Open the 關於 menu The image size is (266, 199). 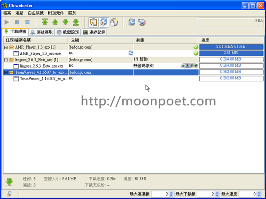[72, 13]
